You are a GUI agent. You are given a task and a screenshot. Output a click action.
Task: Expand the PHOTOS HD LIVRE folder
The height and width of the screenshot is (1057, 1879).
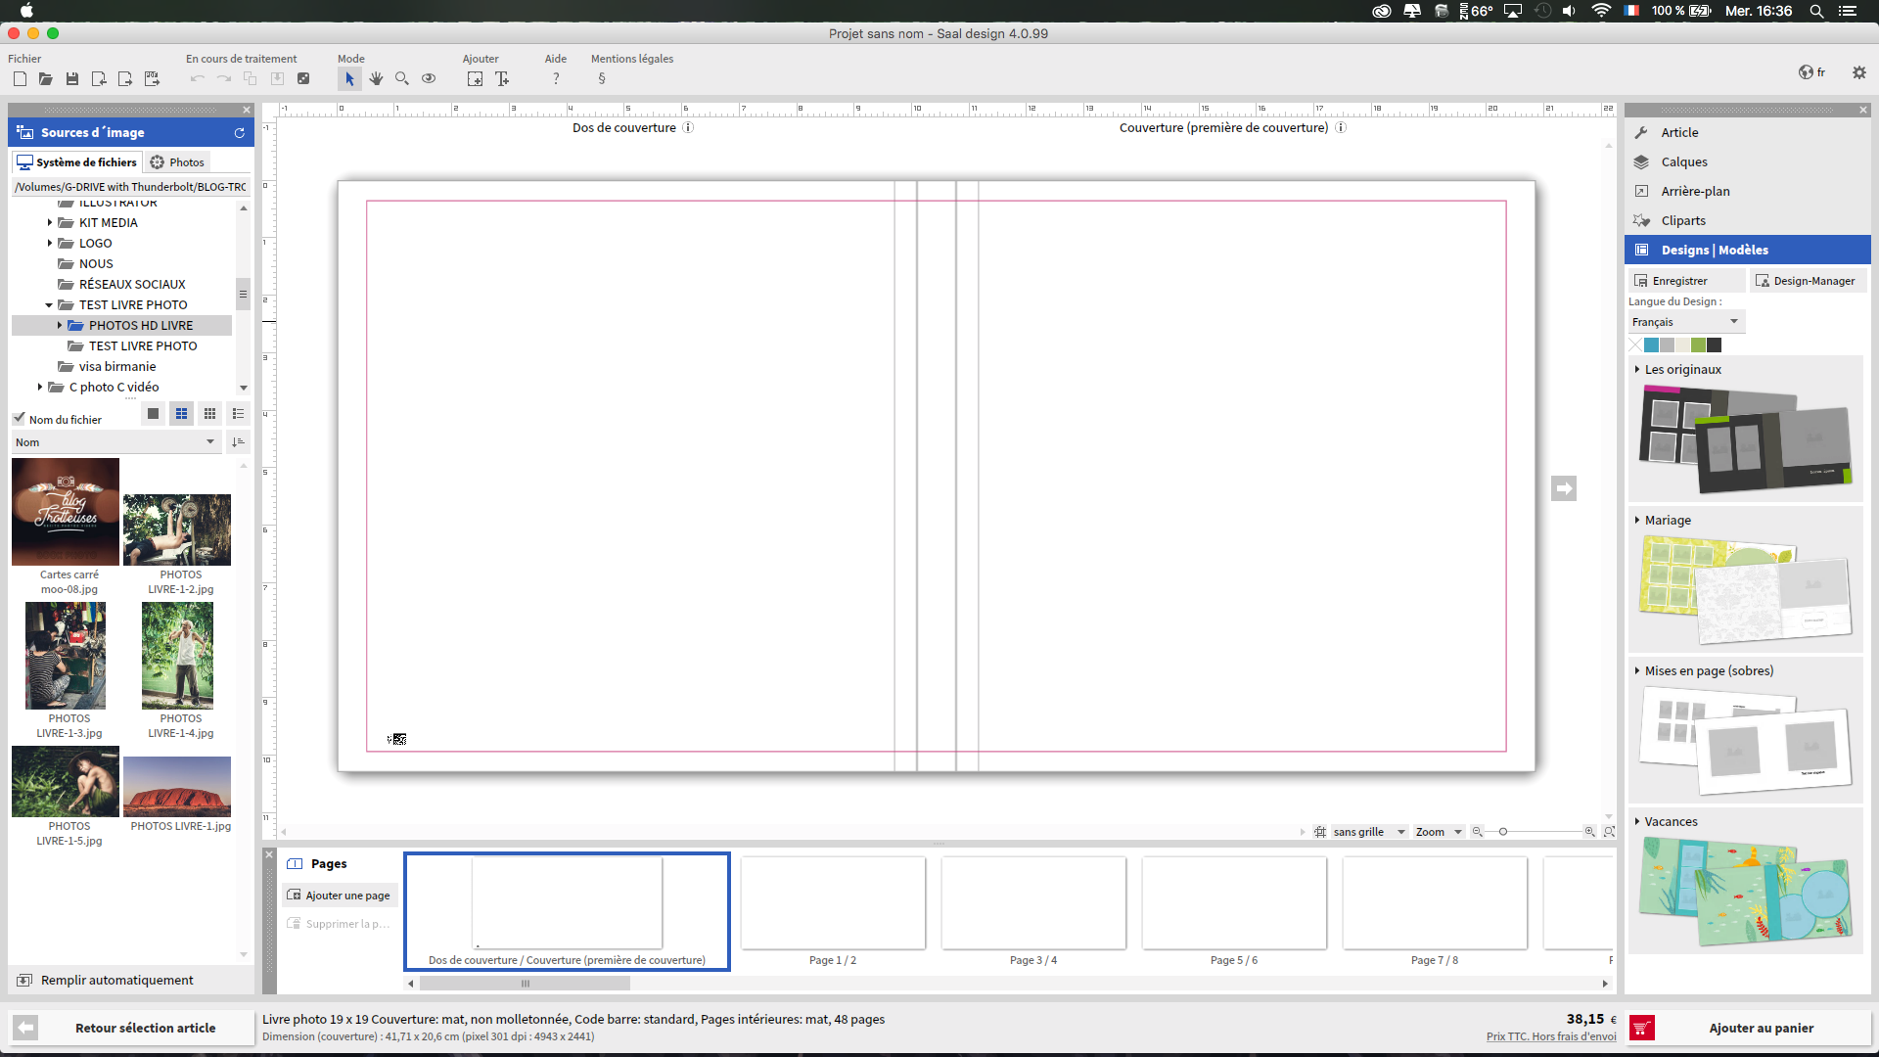click(x=60, y=325)
